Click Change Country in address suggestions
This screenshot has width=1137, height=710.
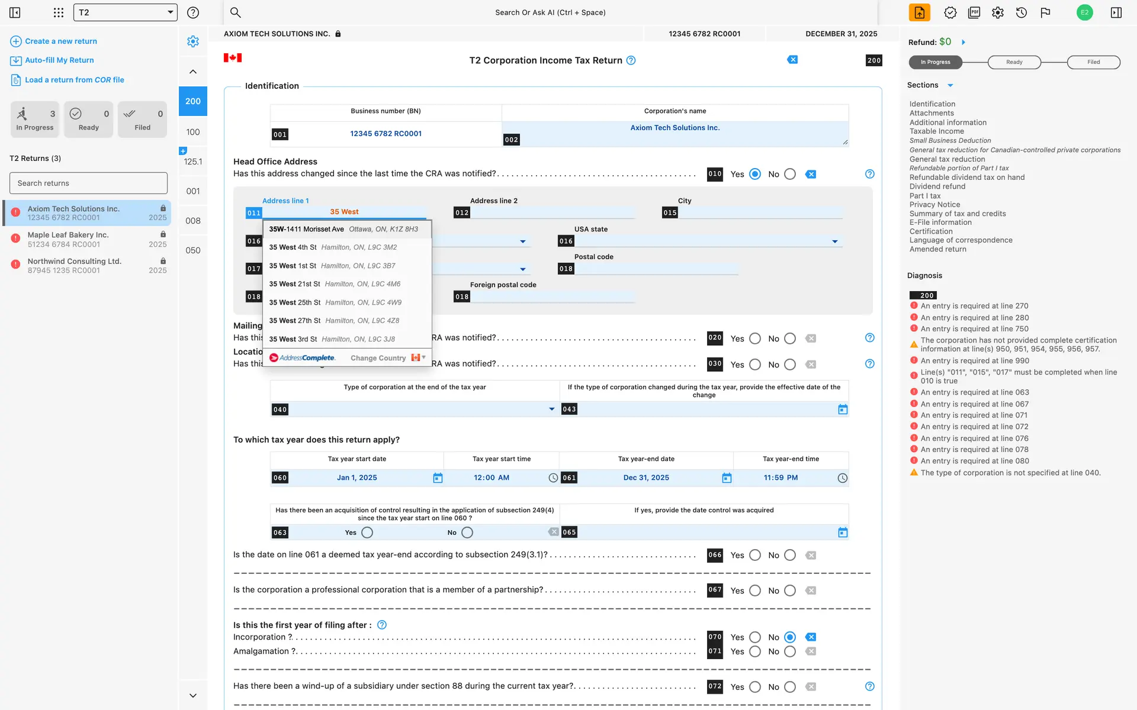[x=378, y=358]
